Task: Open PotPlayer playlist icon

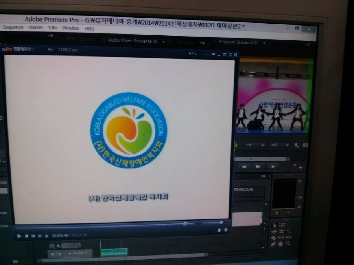Action: [x=219, y=230]
